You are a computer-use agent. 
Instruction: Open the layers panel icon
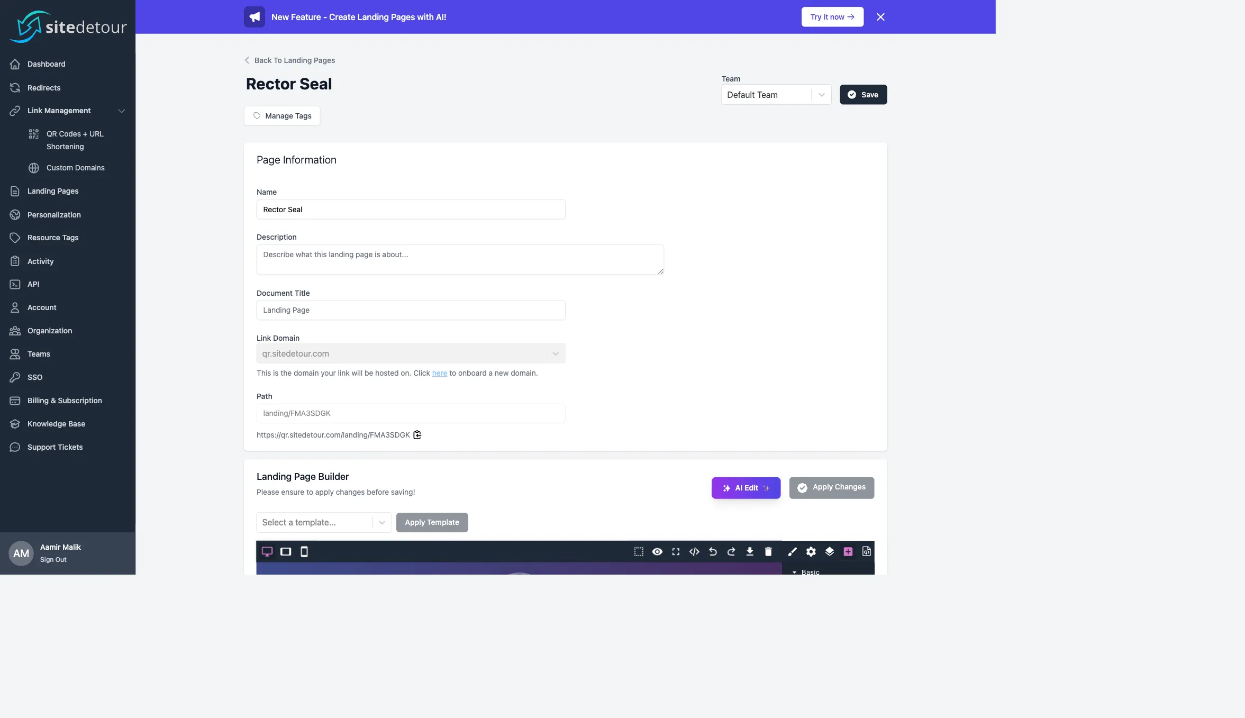point(829,551)
